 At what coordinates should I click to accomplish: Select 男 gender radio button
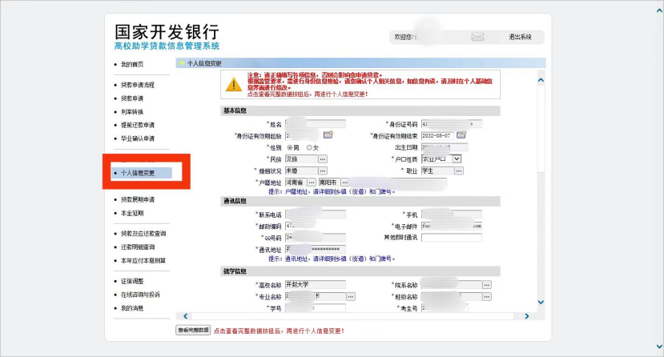290,147
